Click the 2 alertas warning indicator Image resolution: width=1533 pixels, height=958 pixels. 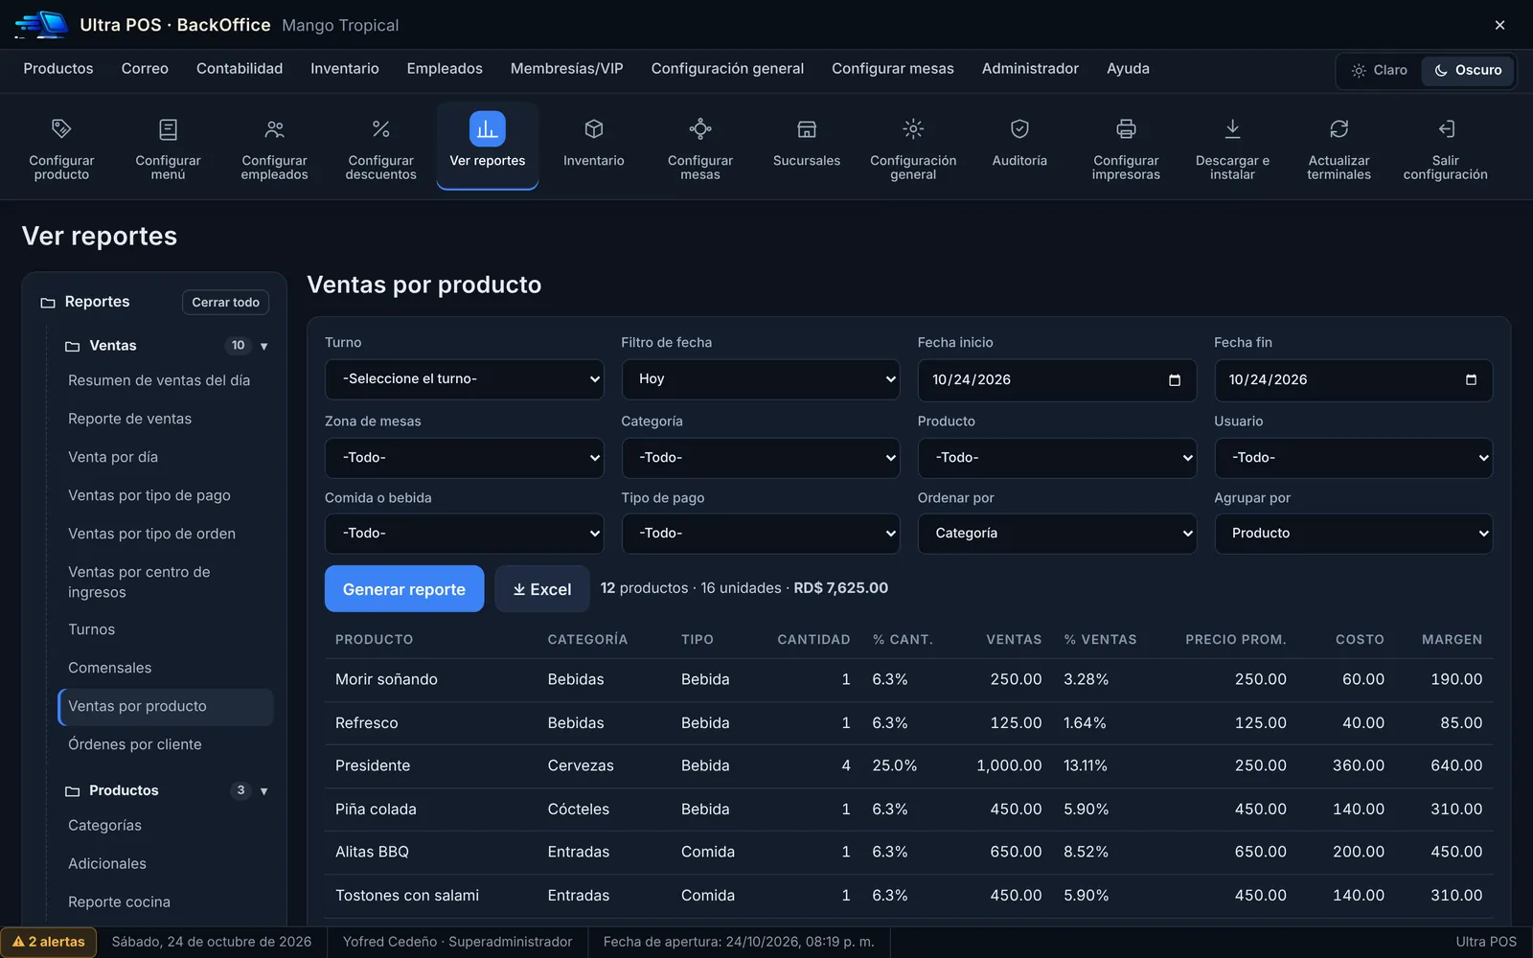coord(49,942)
